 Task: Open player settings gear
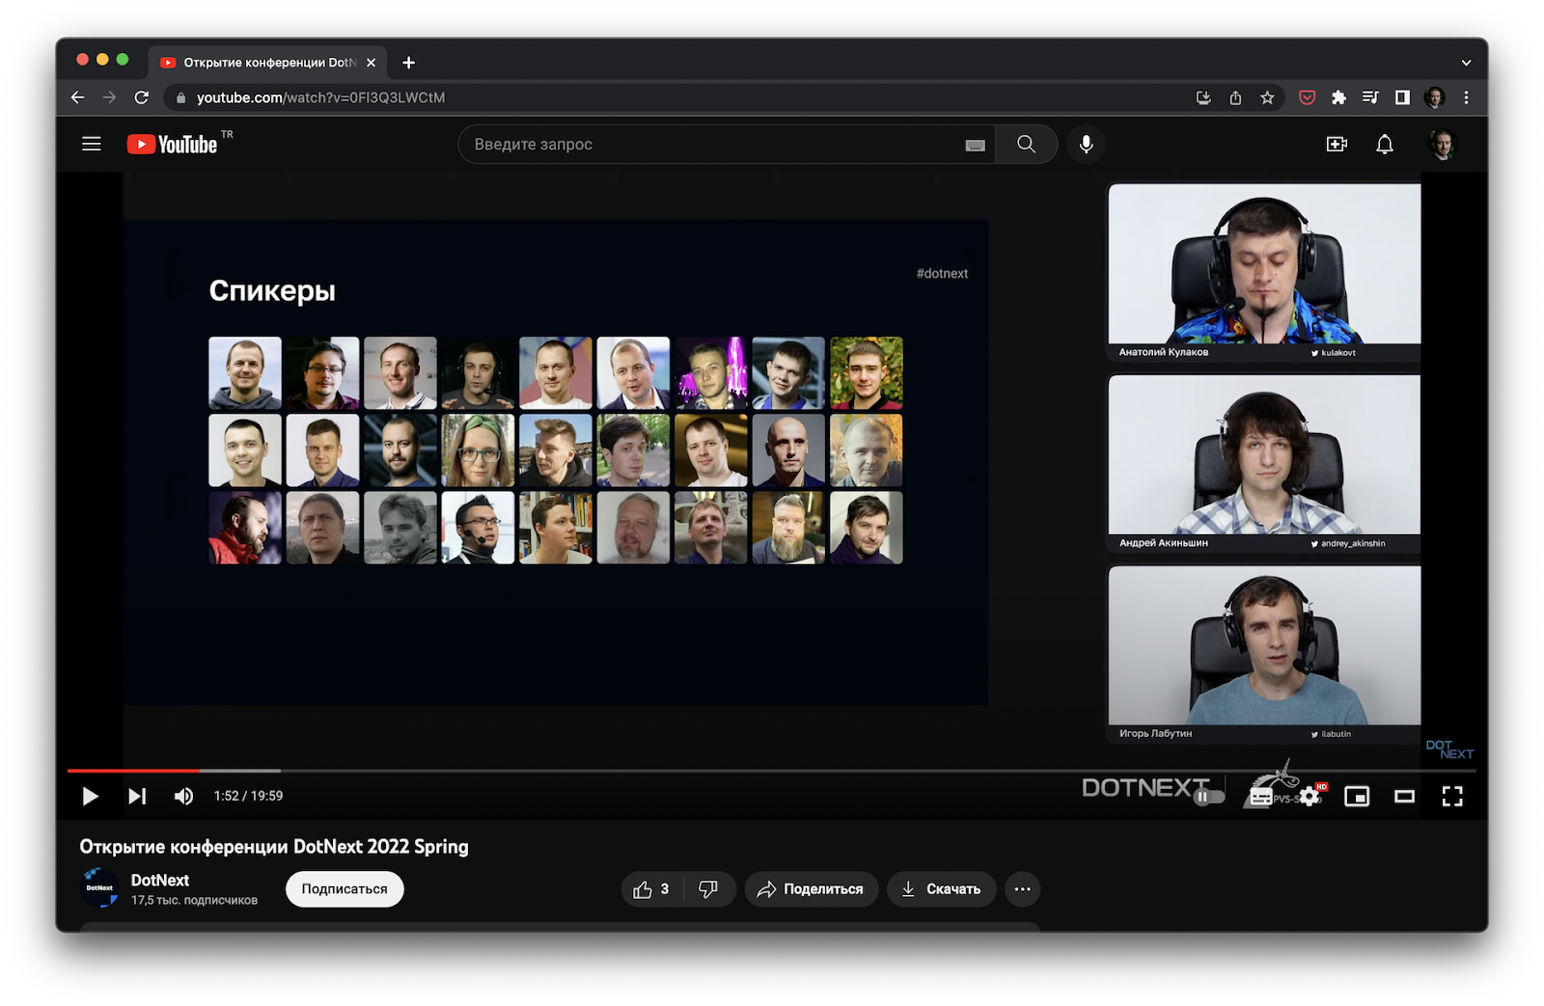tap(1309, 797)
